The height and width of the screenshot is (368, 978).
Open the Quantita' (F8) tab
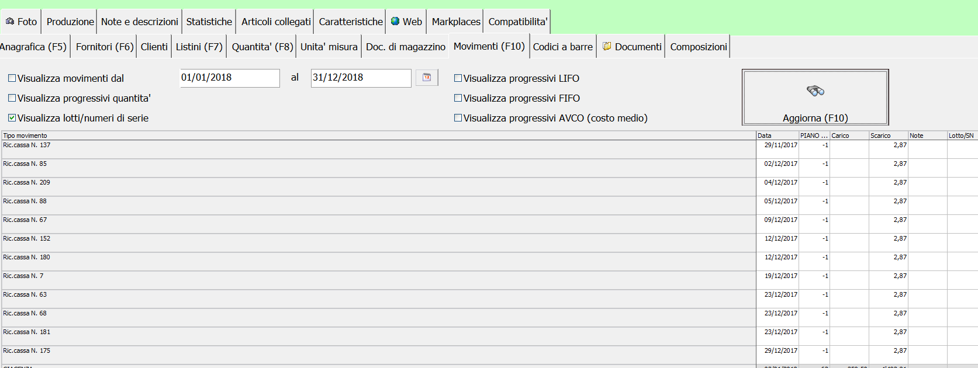[262, 47]
